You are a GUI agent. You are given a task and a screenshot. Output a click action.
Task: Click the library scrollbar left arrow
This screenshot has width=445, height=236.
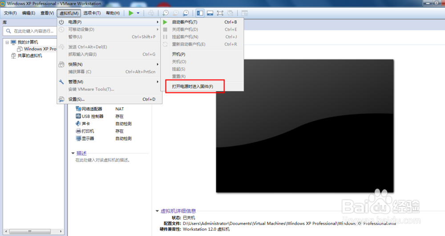(6, 232)
